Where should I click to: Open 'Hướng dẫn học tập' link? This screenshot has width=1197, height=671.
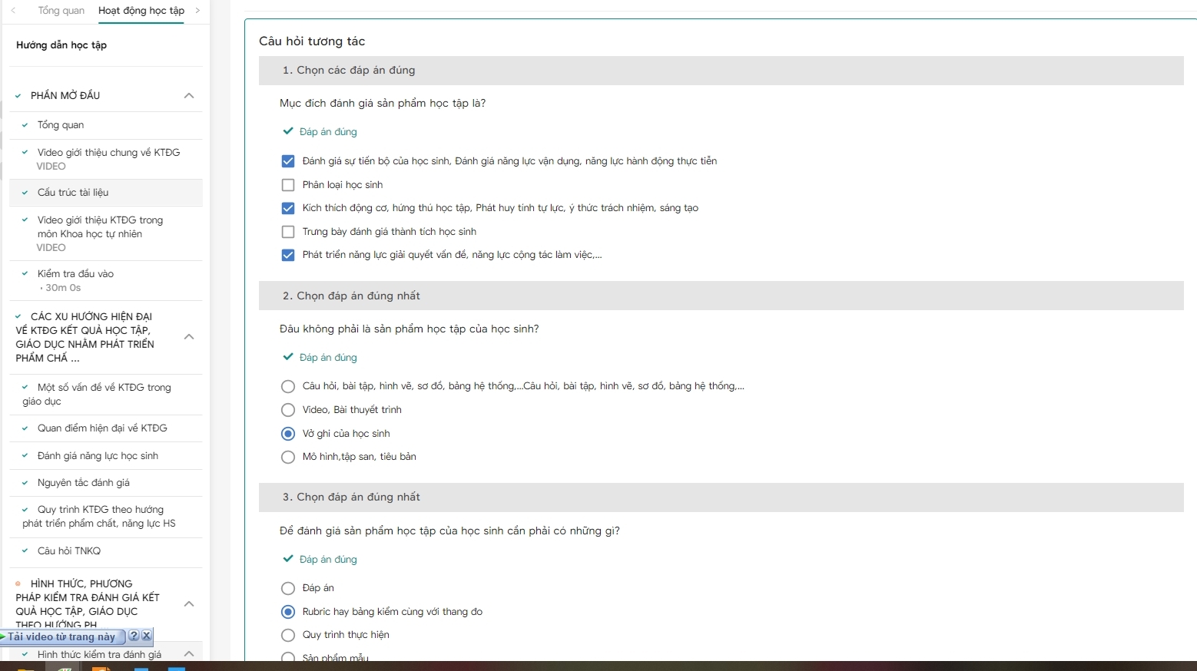(61, 45)
